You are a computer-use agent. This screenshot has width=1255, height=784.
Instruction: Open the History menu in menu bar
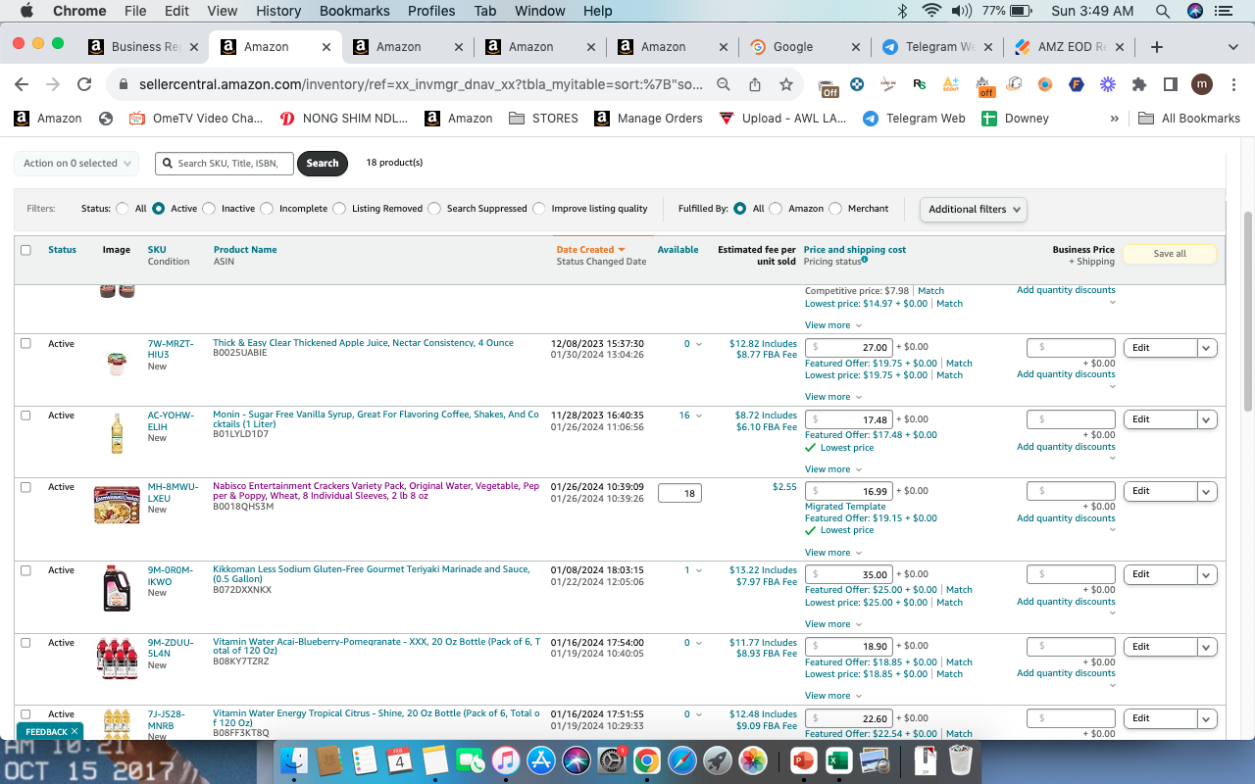278,11
